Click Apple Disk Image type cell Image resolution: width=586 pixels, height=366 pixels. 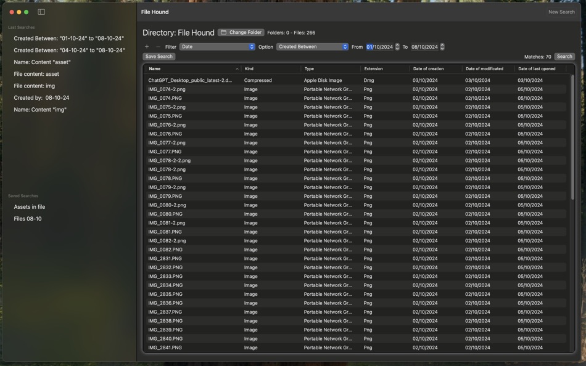[323, 80]
